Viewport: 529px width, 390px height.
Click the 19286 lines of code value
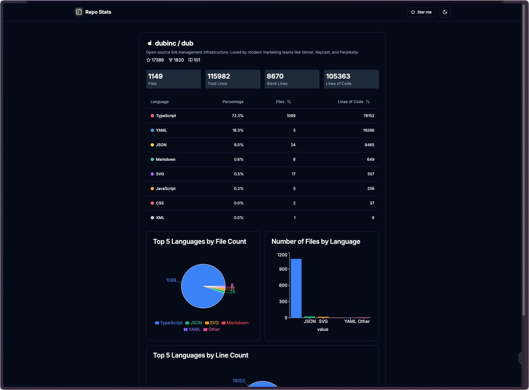(368, 130)
